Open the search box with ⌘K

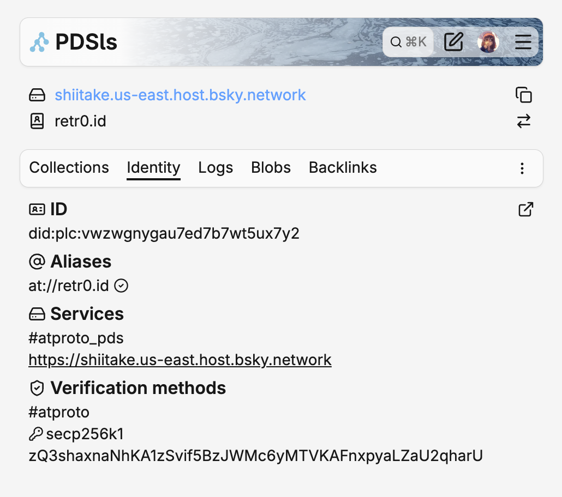408,42
